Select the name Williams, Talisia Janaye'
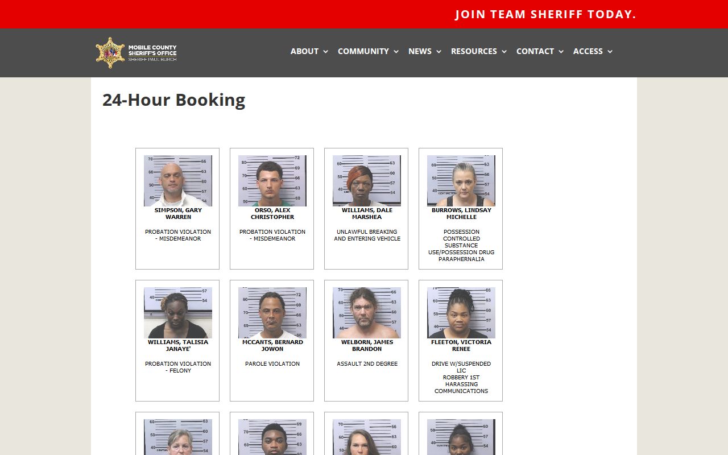Viewport: 728px width, 455px height. (x=178, y=345)
